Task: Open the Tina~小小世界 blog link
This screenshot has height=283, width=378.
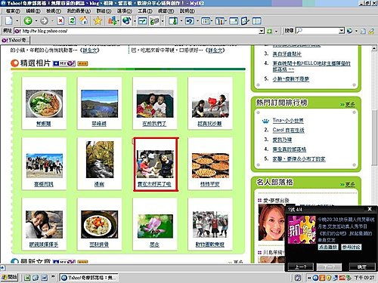Action: [288, 121]
